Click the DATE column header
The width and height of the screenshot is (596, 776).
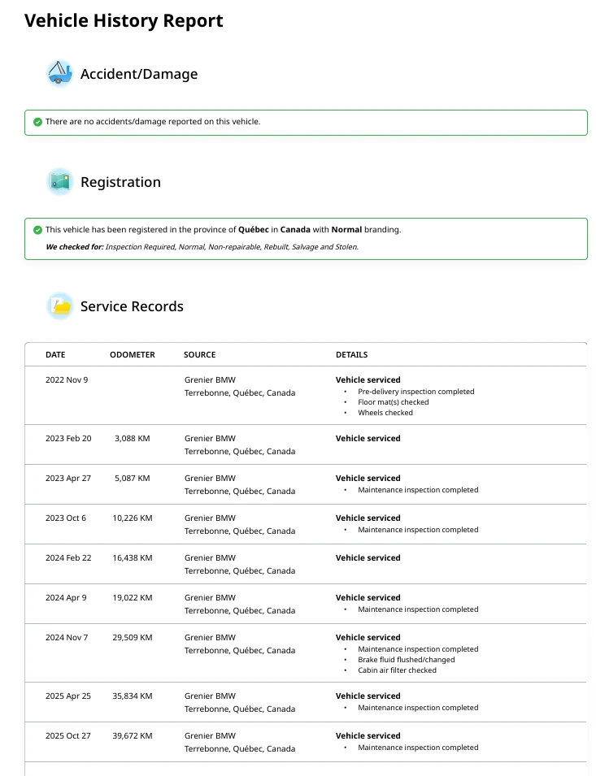pyautogui.click(x=55, y=355)
